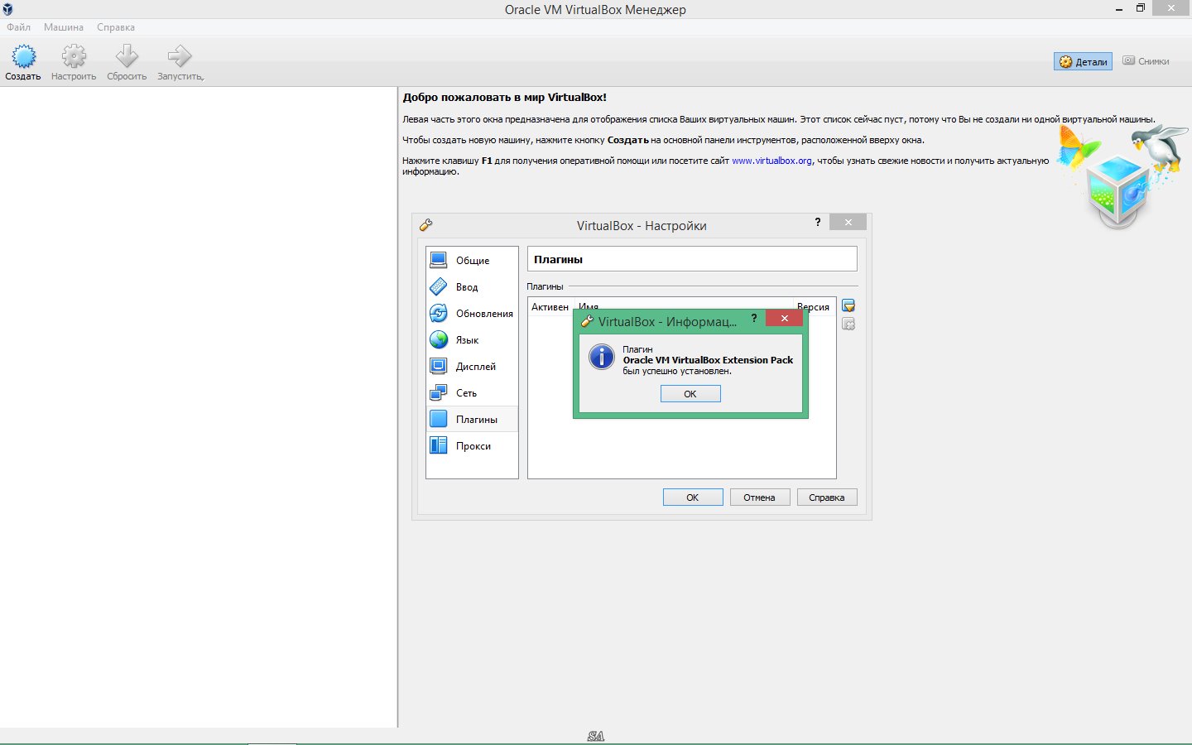The image size is (1192, 745).
Task: Switch to the Снимки view
Action: coord(1146,61)
